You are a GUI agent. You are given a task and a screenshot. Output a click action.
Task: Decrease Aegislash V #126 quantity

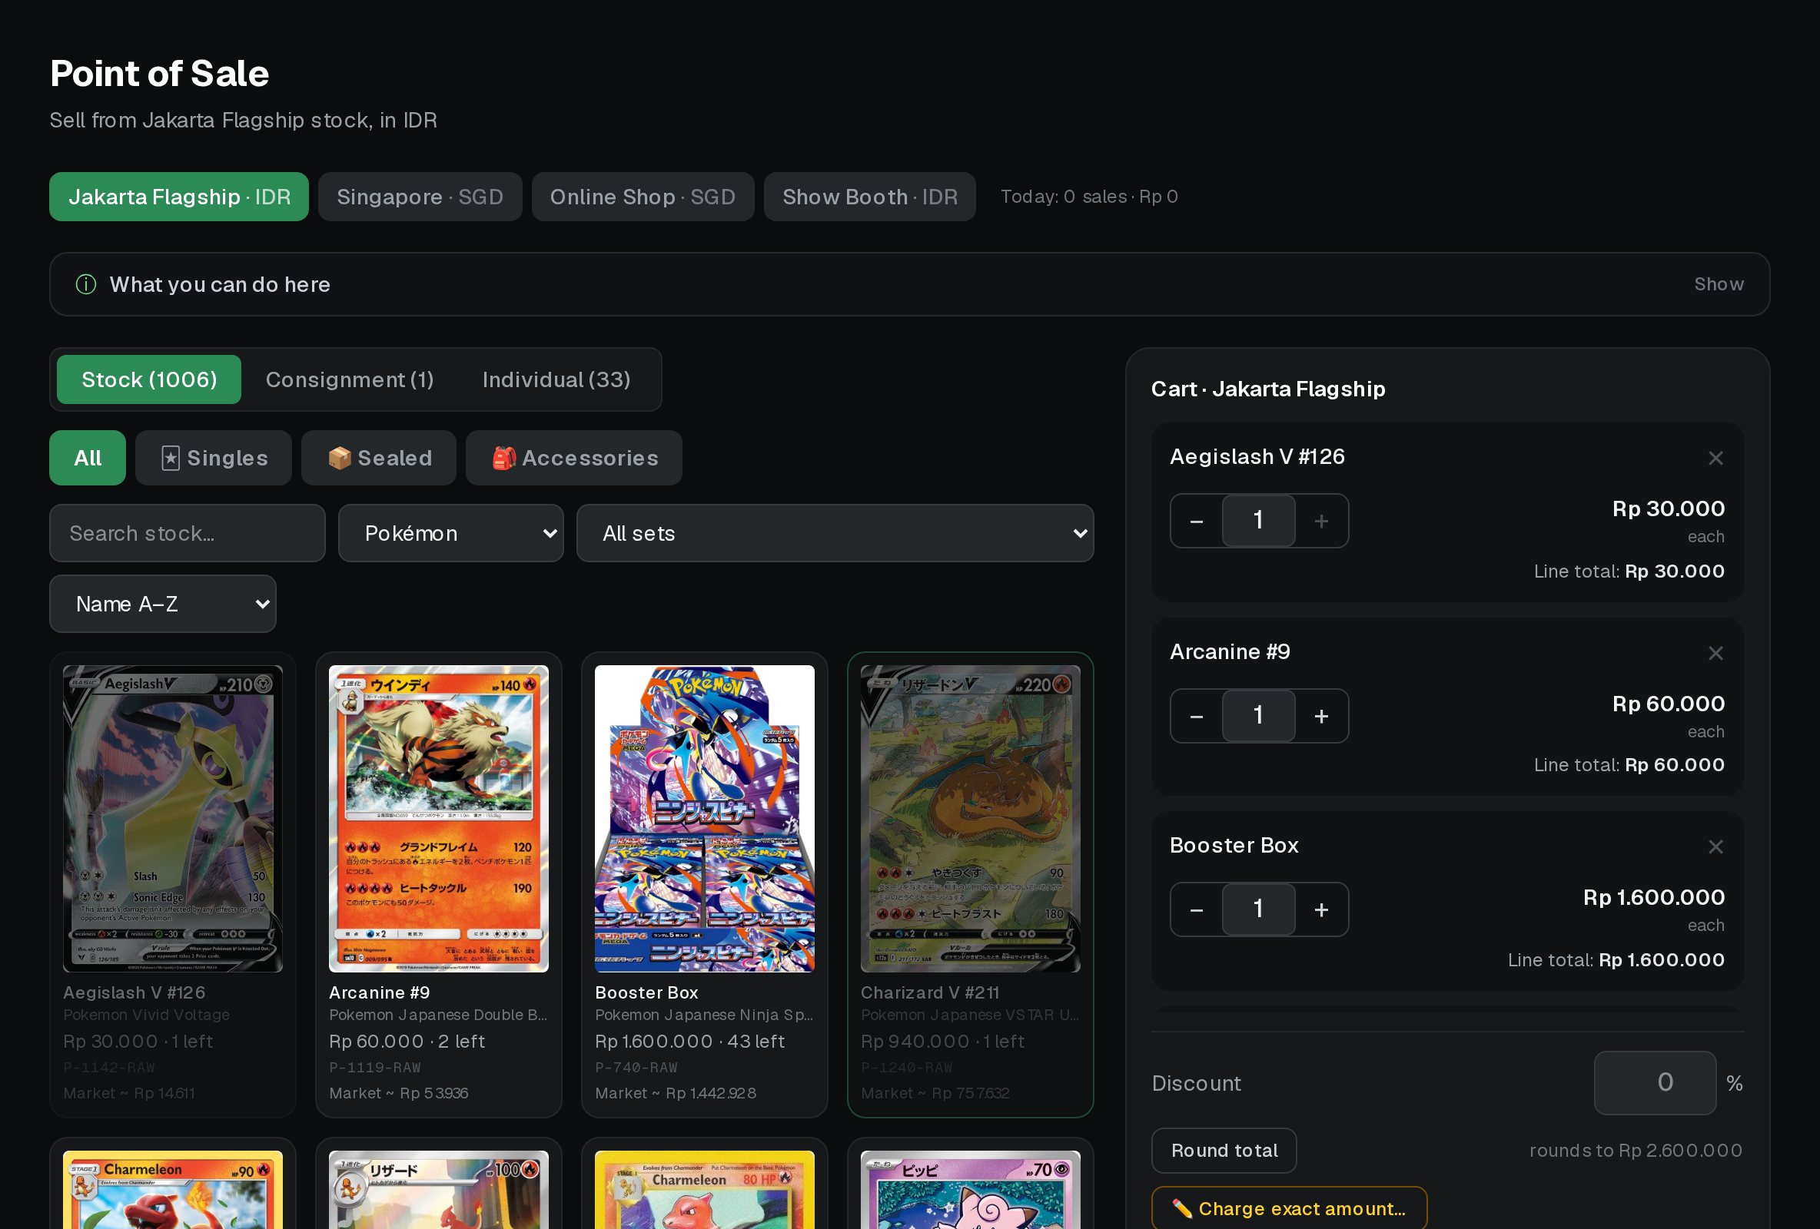tap(1197, 521)
